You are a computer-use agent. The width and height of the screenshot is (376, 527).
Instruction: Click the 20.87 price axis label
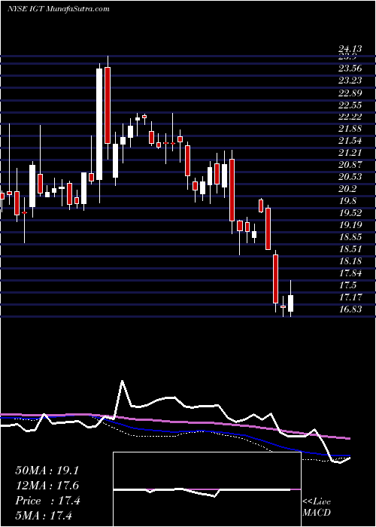[x=350, y=165]
